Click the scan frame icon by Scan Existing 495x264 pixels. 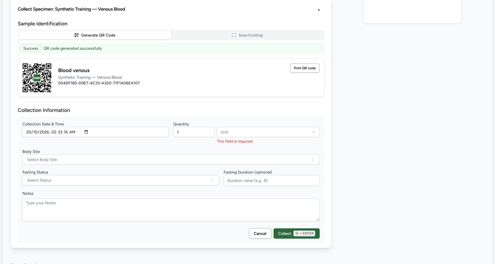click(234, 35)
